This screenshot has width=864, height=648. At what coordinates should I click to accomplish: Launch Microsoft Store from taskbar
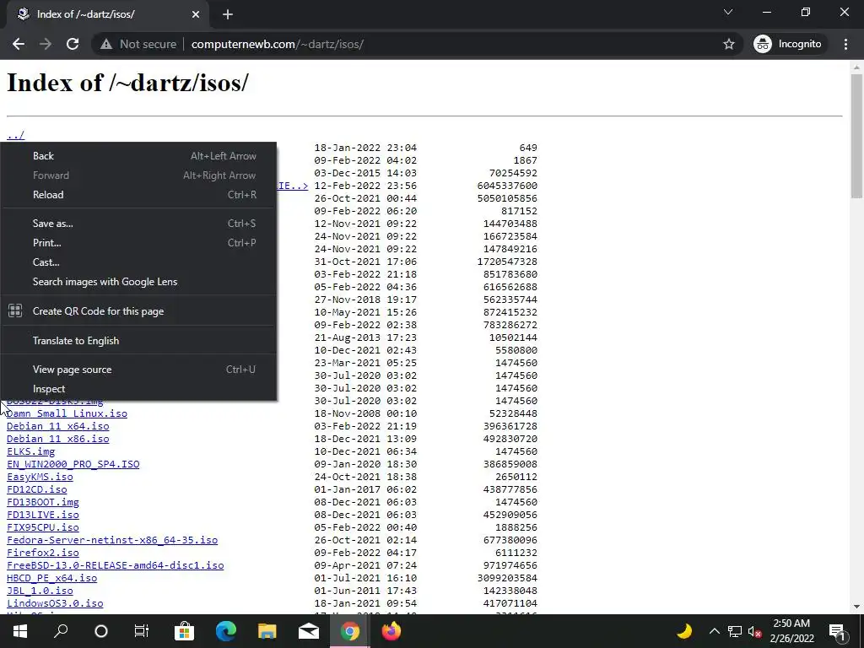184,631
